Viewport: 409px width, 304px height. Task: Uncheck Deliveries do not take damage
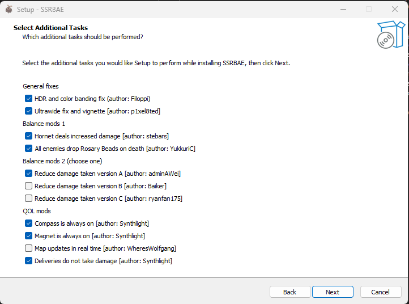pos(28,261)
